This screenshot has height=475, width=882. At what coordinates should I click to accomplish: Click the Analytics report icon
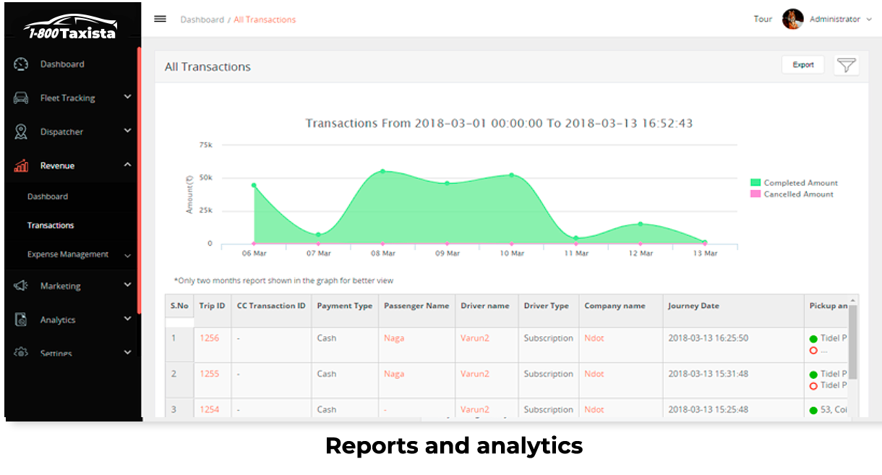click(21, 320)
